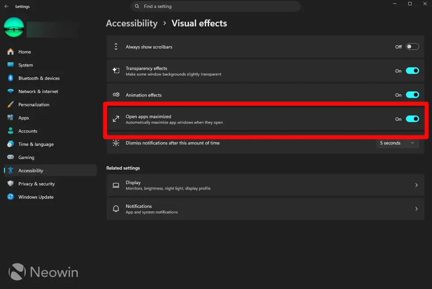Screen dimensions: 432x289
Task: Focus the Find a setting search box
Action: point(215,6)
